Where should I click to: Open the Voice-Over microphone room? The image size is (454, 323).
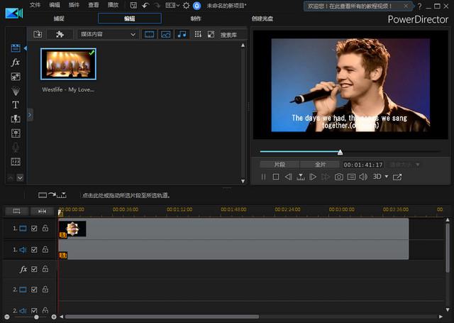point(16,148)
